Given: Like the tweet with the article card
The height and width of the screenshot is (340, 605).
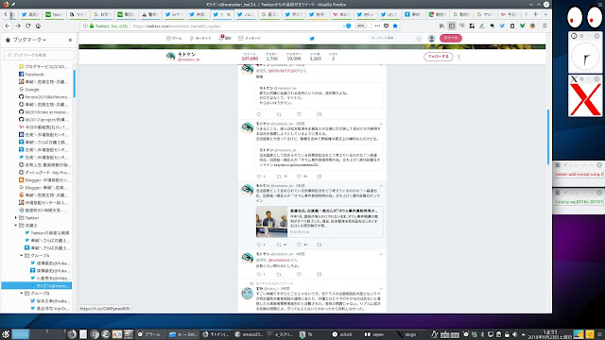Looking at the screenshot, I should click(299, 245).
